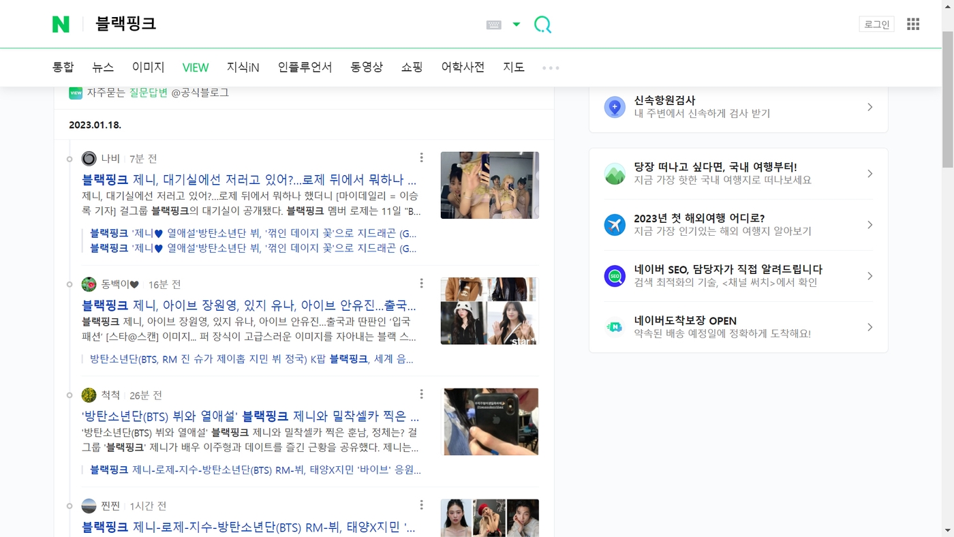Viewport: 954px width, 537px height.
Task: Open 네이버도착보장 OPEN link
Action: tap(686, 320)
